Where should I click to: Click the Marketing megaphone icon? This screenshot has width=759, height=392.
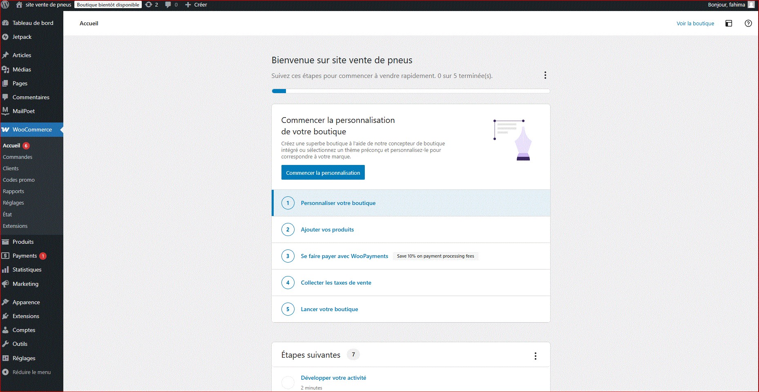coord(5,284)
